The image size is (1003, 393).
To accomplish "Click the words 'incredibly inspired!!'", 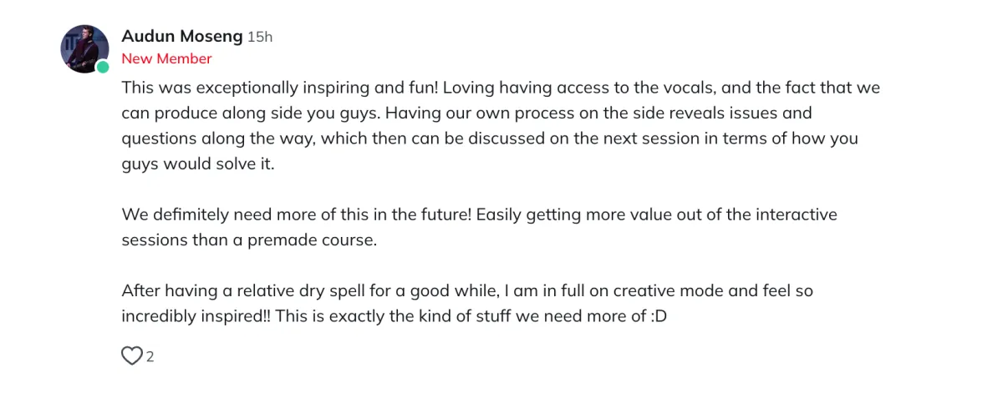I will 196,317.
